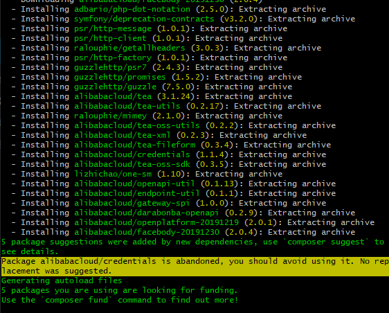Screen dimensions: 389x313
Task: Click the symfony/deprecation-contracts package name
Action: 144,19
